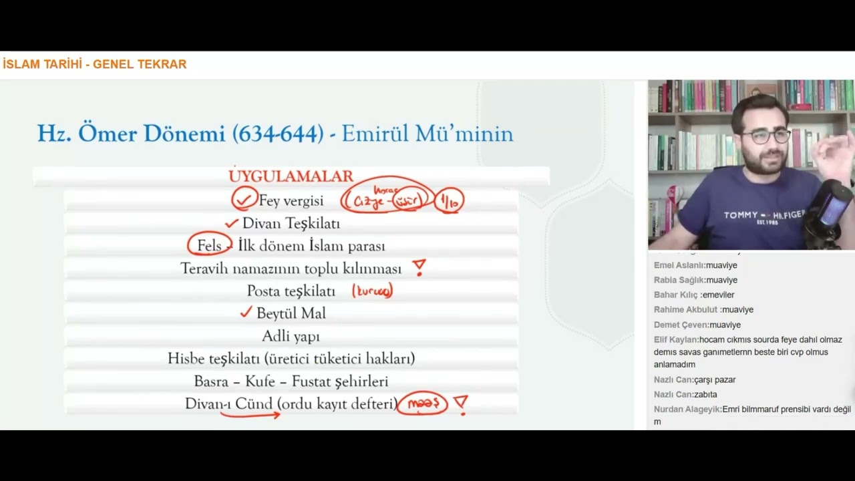855x481 pixels.
Task: Click Demet Çeven's chat message
Action: pos(697,325)
